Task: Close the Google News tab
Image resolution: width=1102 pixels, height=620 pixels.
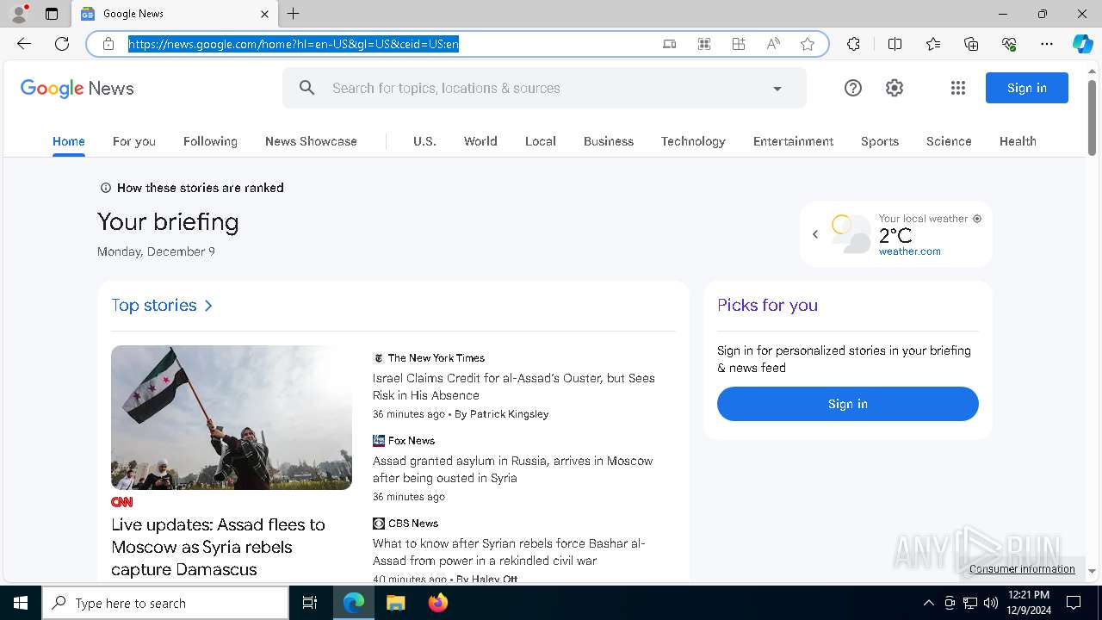Action: 264,14
